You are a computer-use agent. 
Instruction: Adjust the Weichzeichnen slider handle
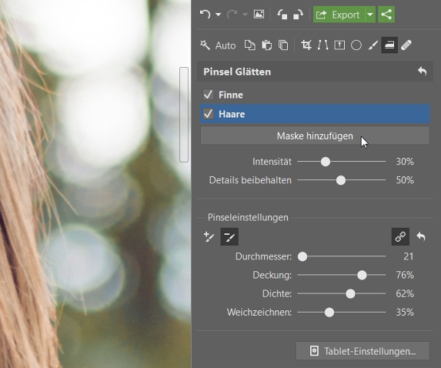coord(329,313)
